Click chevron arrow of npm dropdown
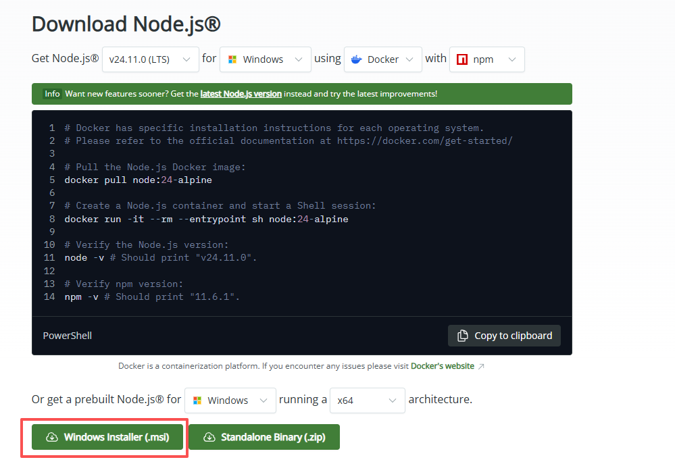The width and height of the screenshot is (675, 466). 512,59
